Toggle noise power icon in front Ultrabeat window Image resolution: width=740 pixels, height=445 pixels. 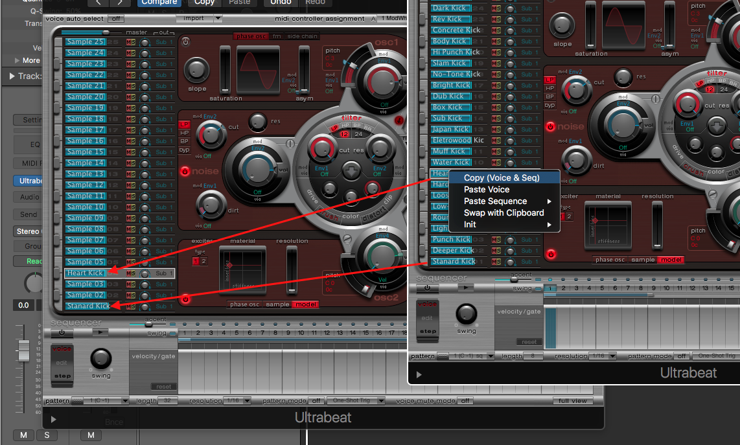coord(550,126)
